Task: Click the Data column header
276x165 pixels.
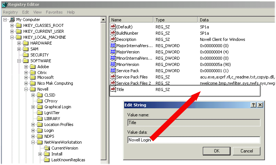Action: [236, 20]
